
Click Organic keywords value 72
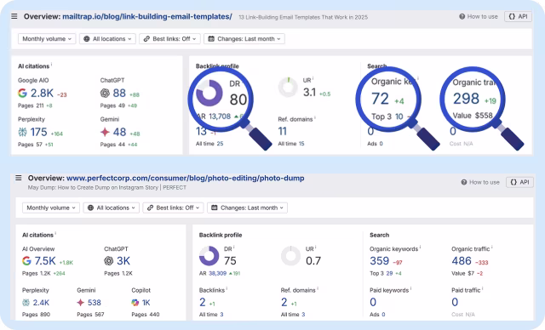pyautogui.click(x=380, y=99)
